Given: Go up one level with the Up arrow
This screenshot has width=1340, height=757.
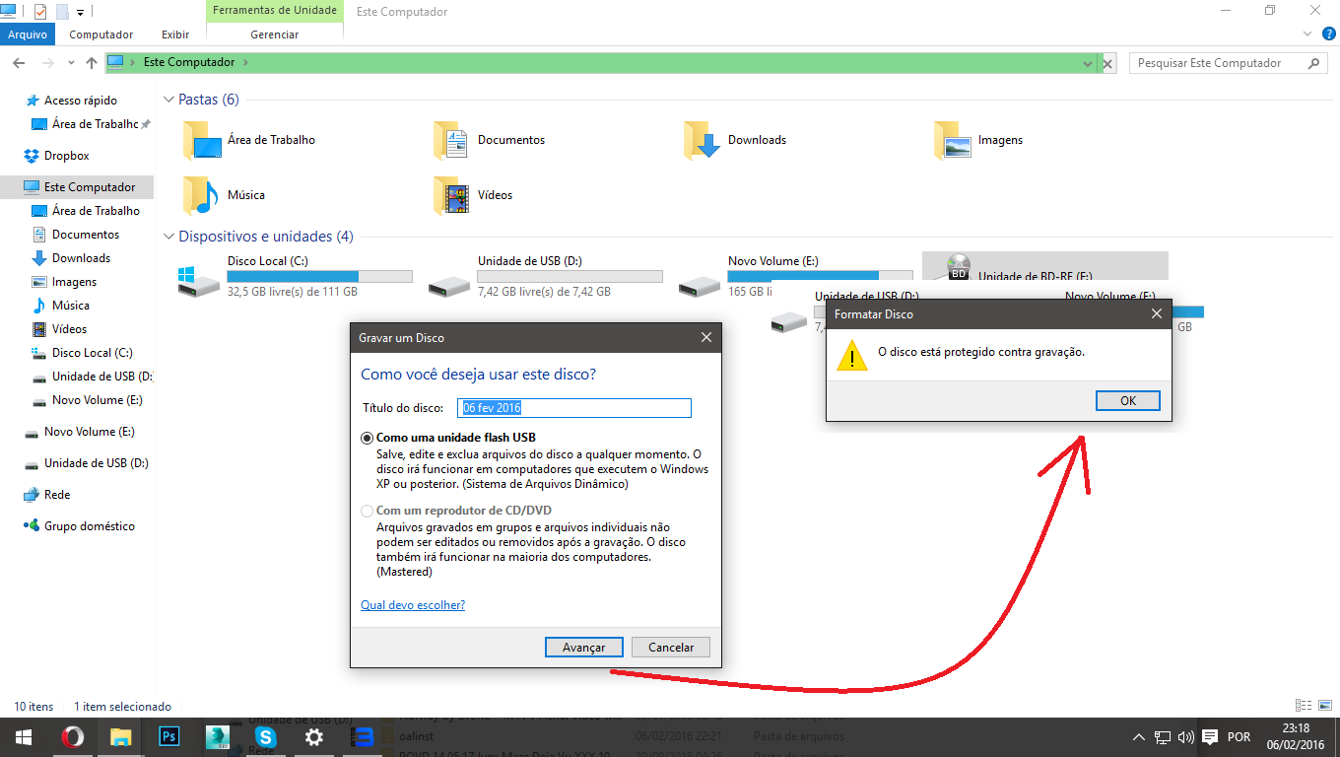Looking at the screenshot, I should (x=92, y=63).
